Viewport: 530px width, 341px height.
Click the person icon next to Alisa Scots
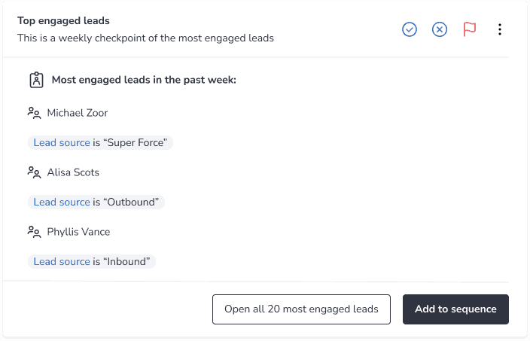point(34,172)
